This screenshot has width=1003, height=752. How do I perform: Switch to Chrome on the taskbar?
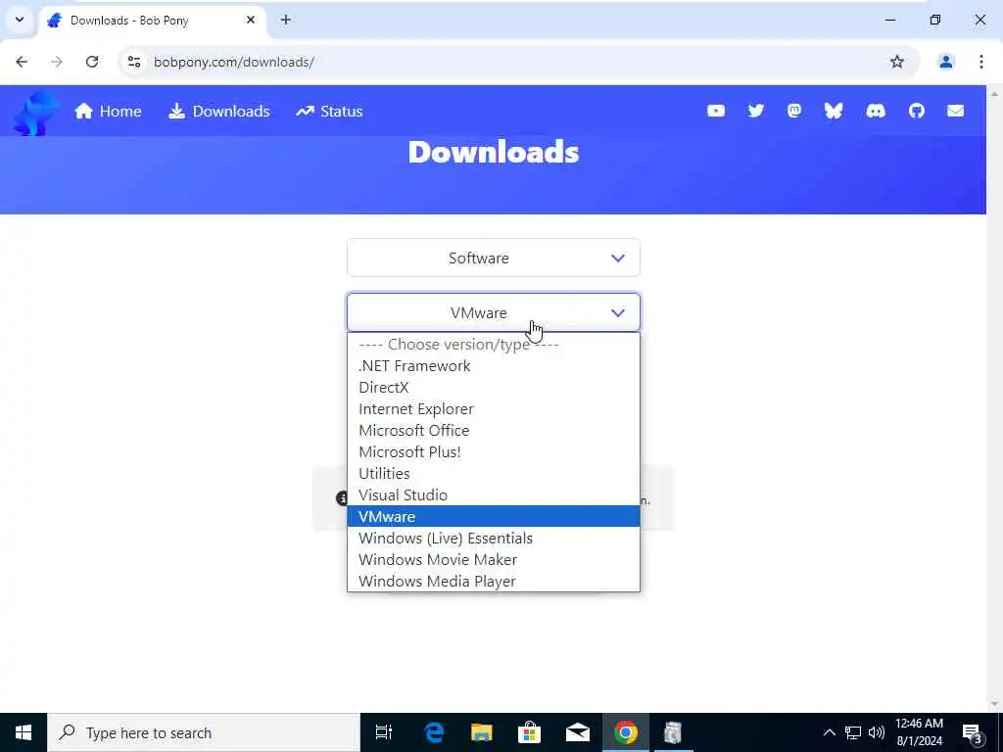pyautogui.click(x=626, y=732)
